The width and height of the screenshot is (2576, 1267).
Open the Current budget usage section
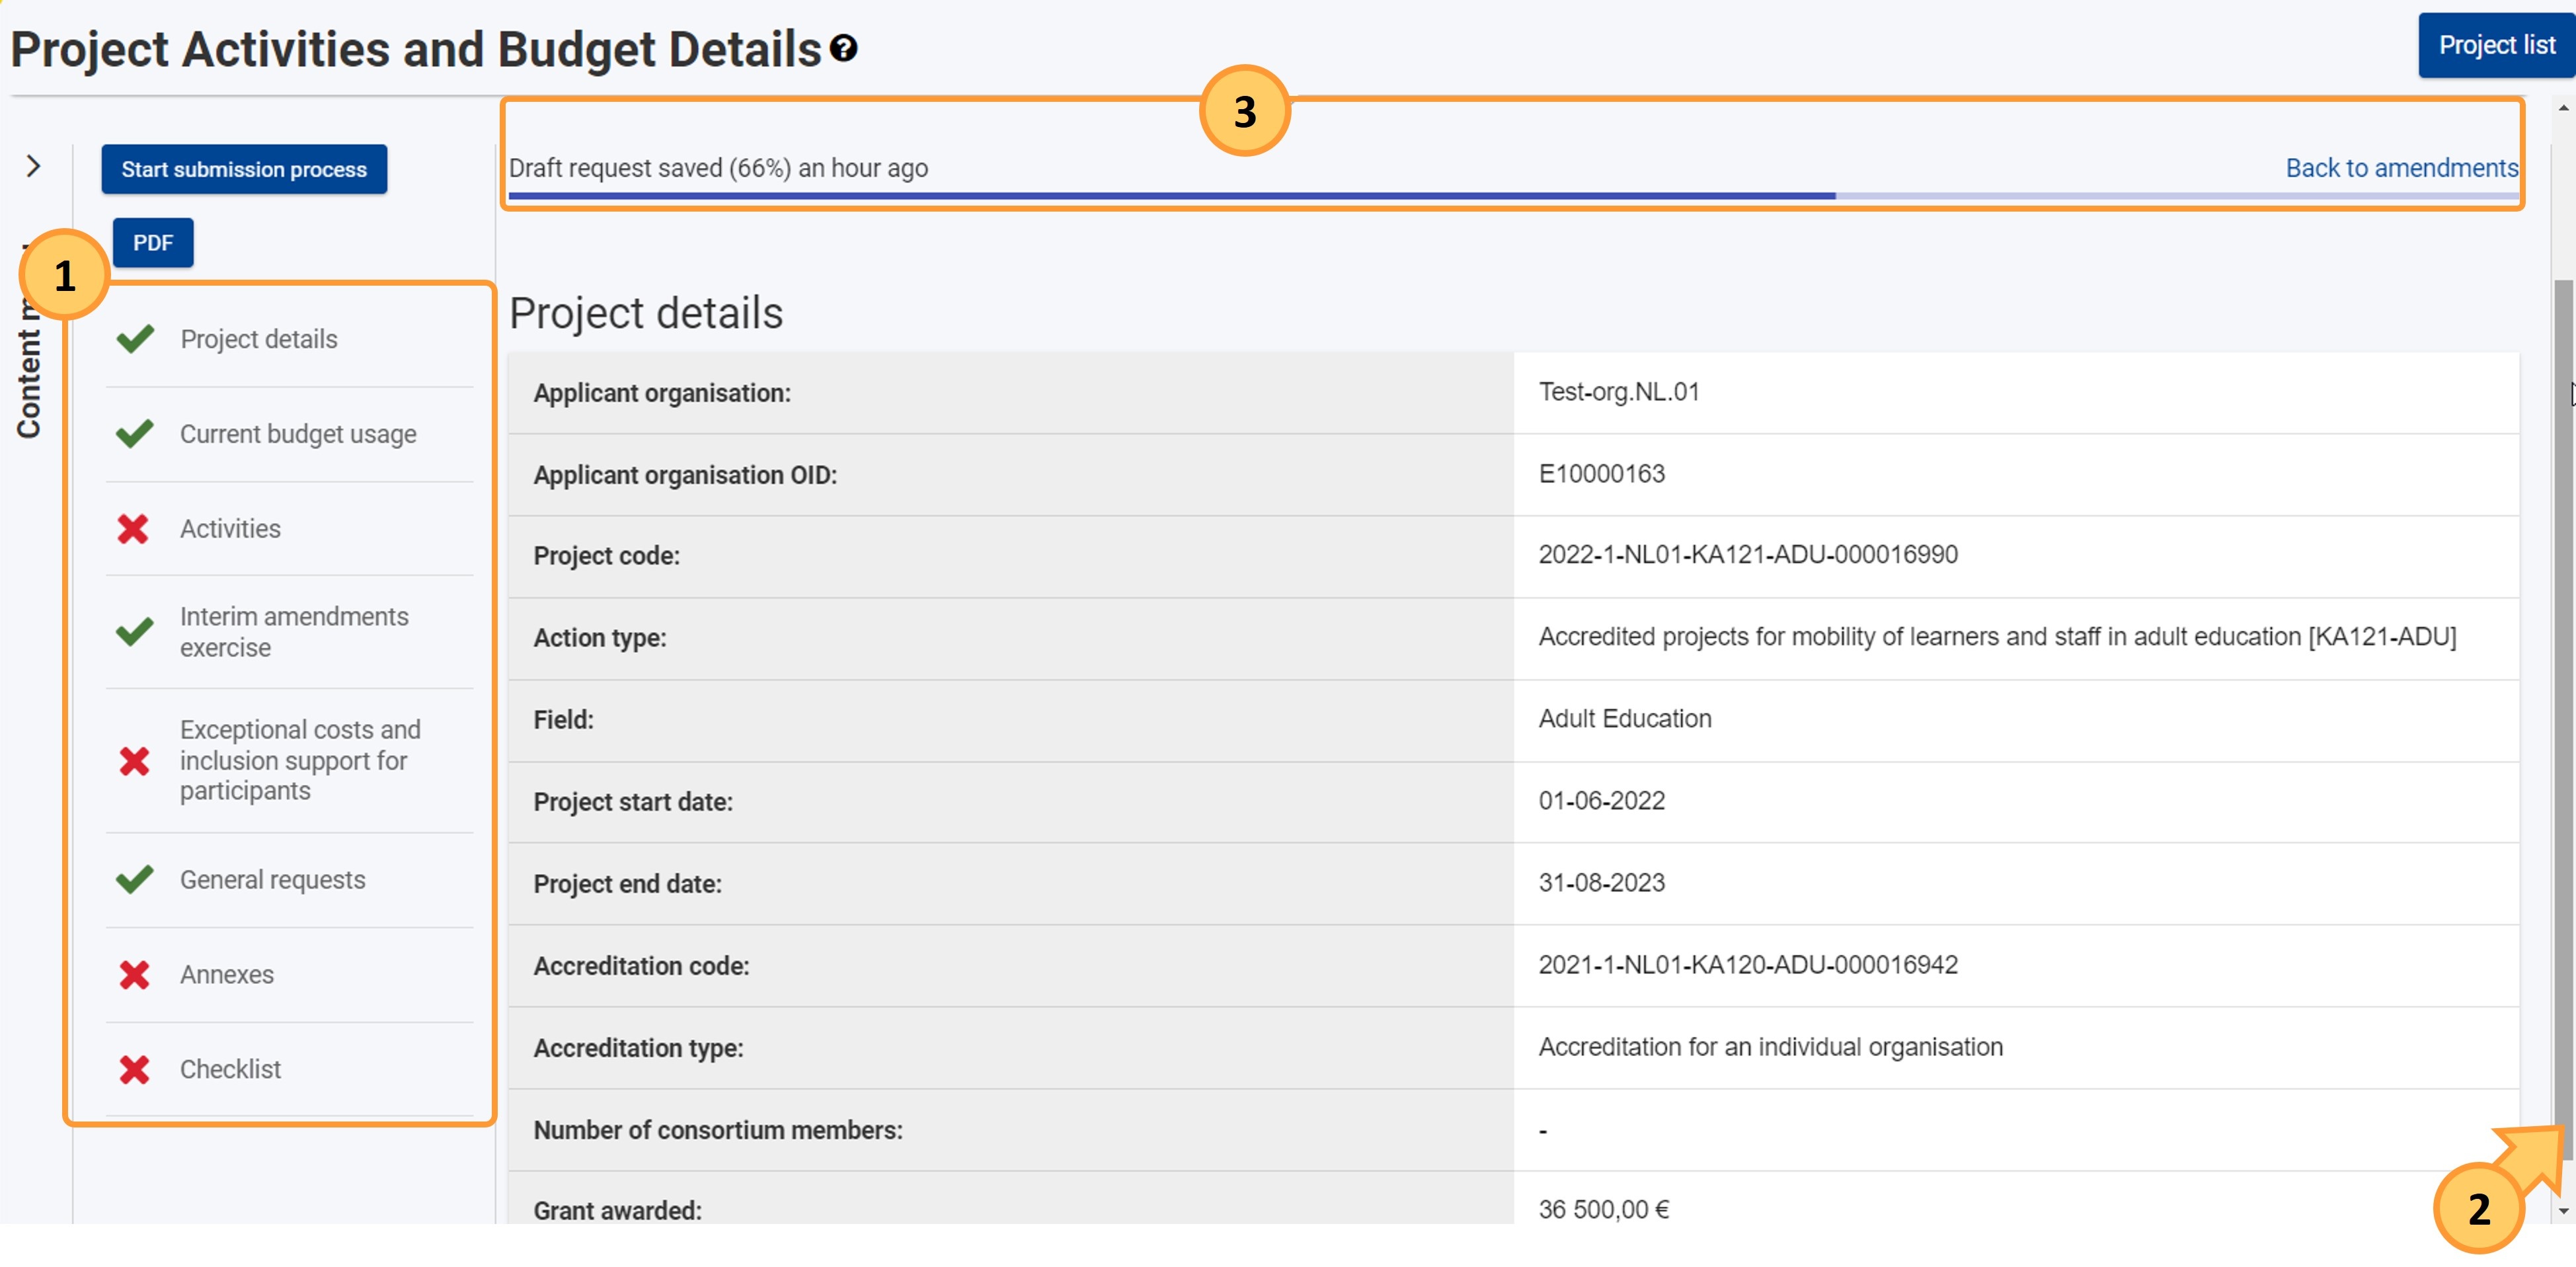click(298, 434)
